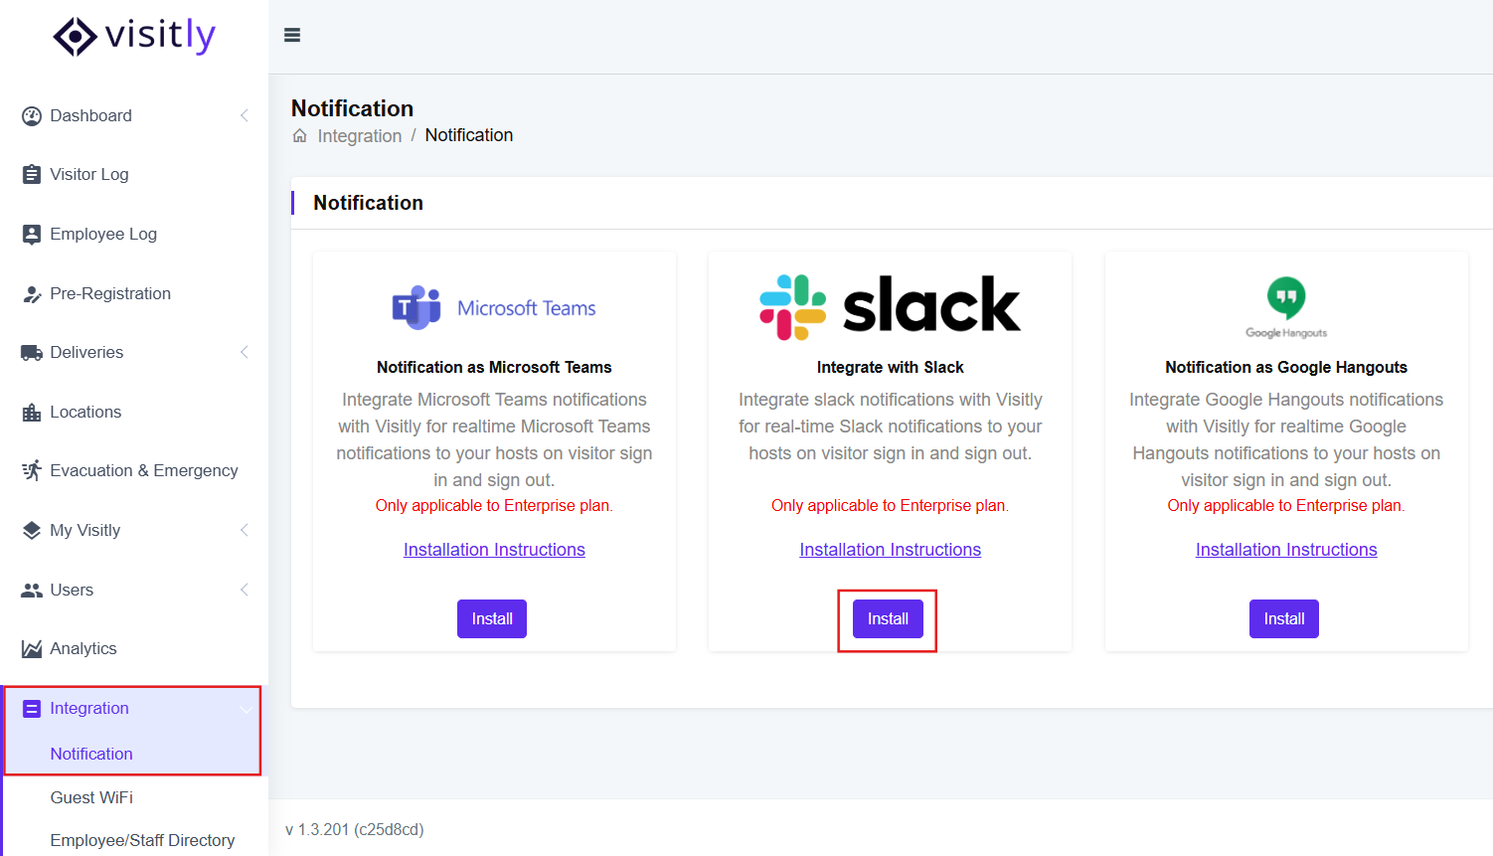1493x856 pixels.
Task: Open Microsoft Teams Installation Instructions link
Action: point(494,550)
